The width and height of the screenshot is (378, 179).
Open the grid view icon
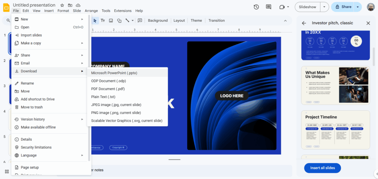click(7, 171)
